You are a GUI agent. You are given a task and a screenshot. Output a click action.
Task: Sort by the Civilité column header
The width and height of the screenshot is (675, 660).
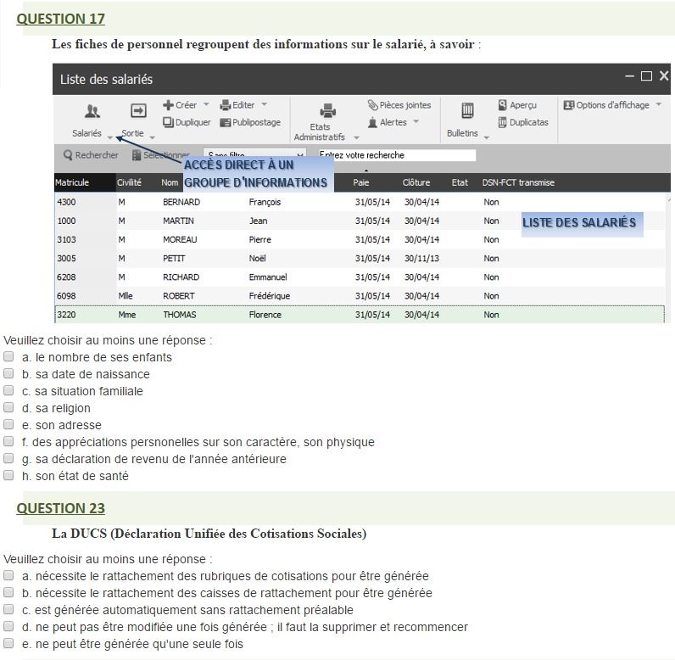click(129, 182)
